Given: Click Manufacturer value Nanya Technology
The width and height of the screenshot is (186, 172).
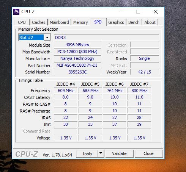Looking at the screenshot, I should tap(77, 58).
